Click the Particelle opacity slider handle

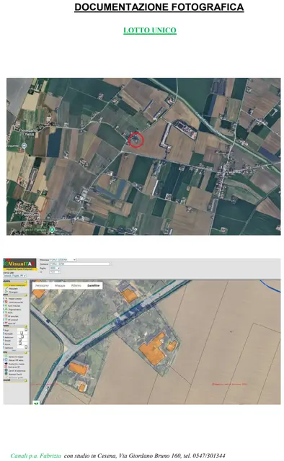[22, 333]
